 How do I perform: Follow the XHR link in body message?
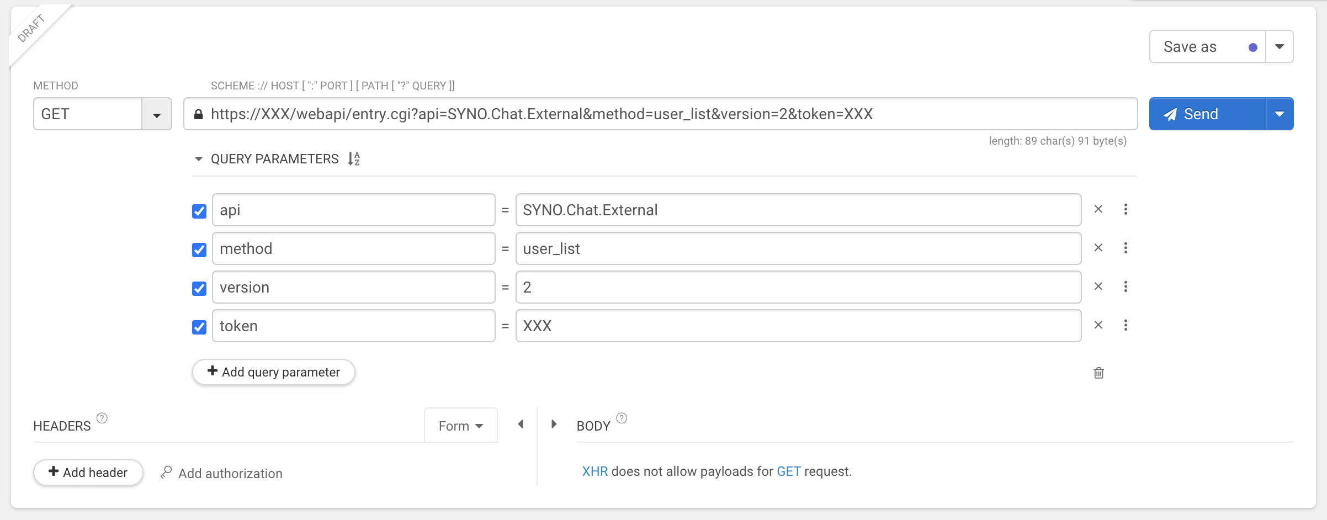tap(595, 471)
